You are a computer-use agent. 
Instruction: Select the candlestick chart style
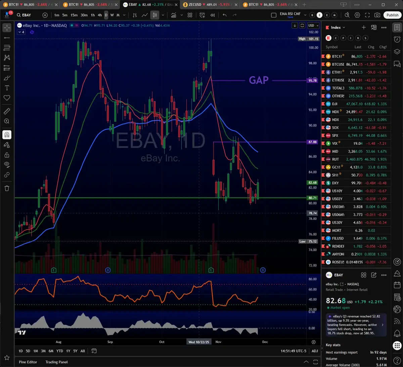tap(155, 15)
